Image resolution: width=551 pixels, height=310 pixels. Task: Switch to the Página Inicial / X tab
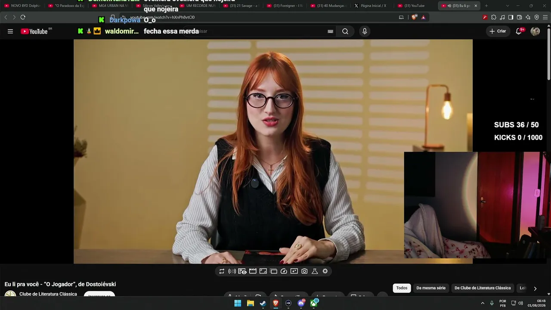372,6
